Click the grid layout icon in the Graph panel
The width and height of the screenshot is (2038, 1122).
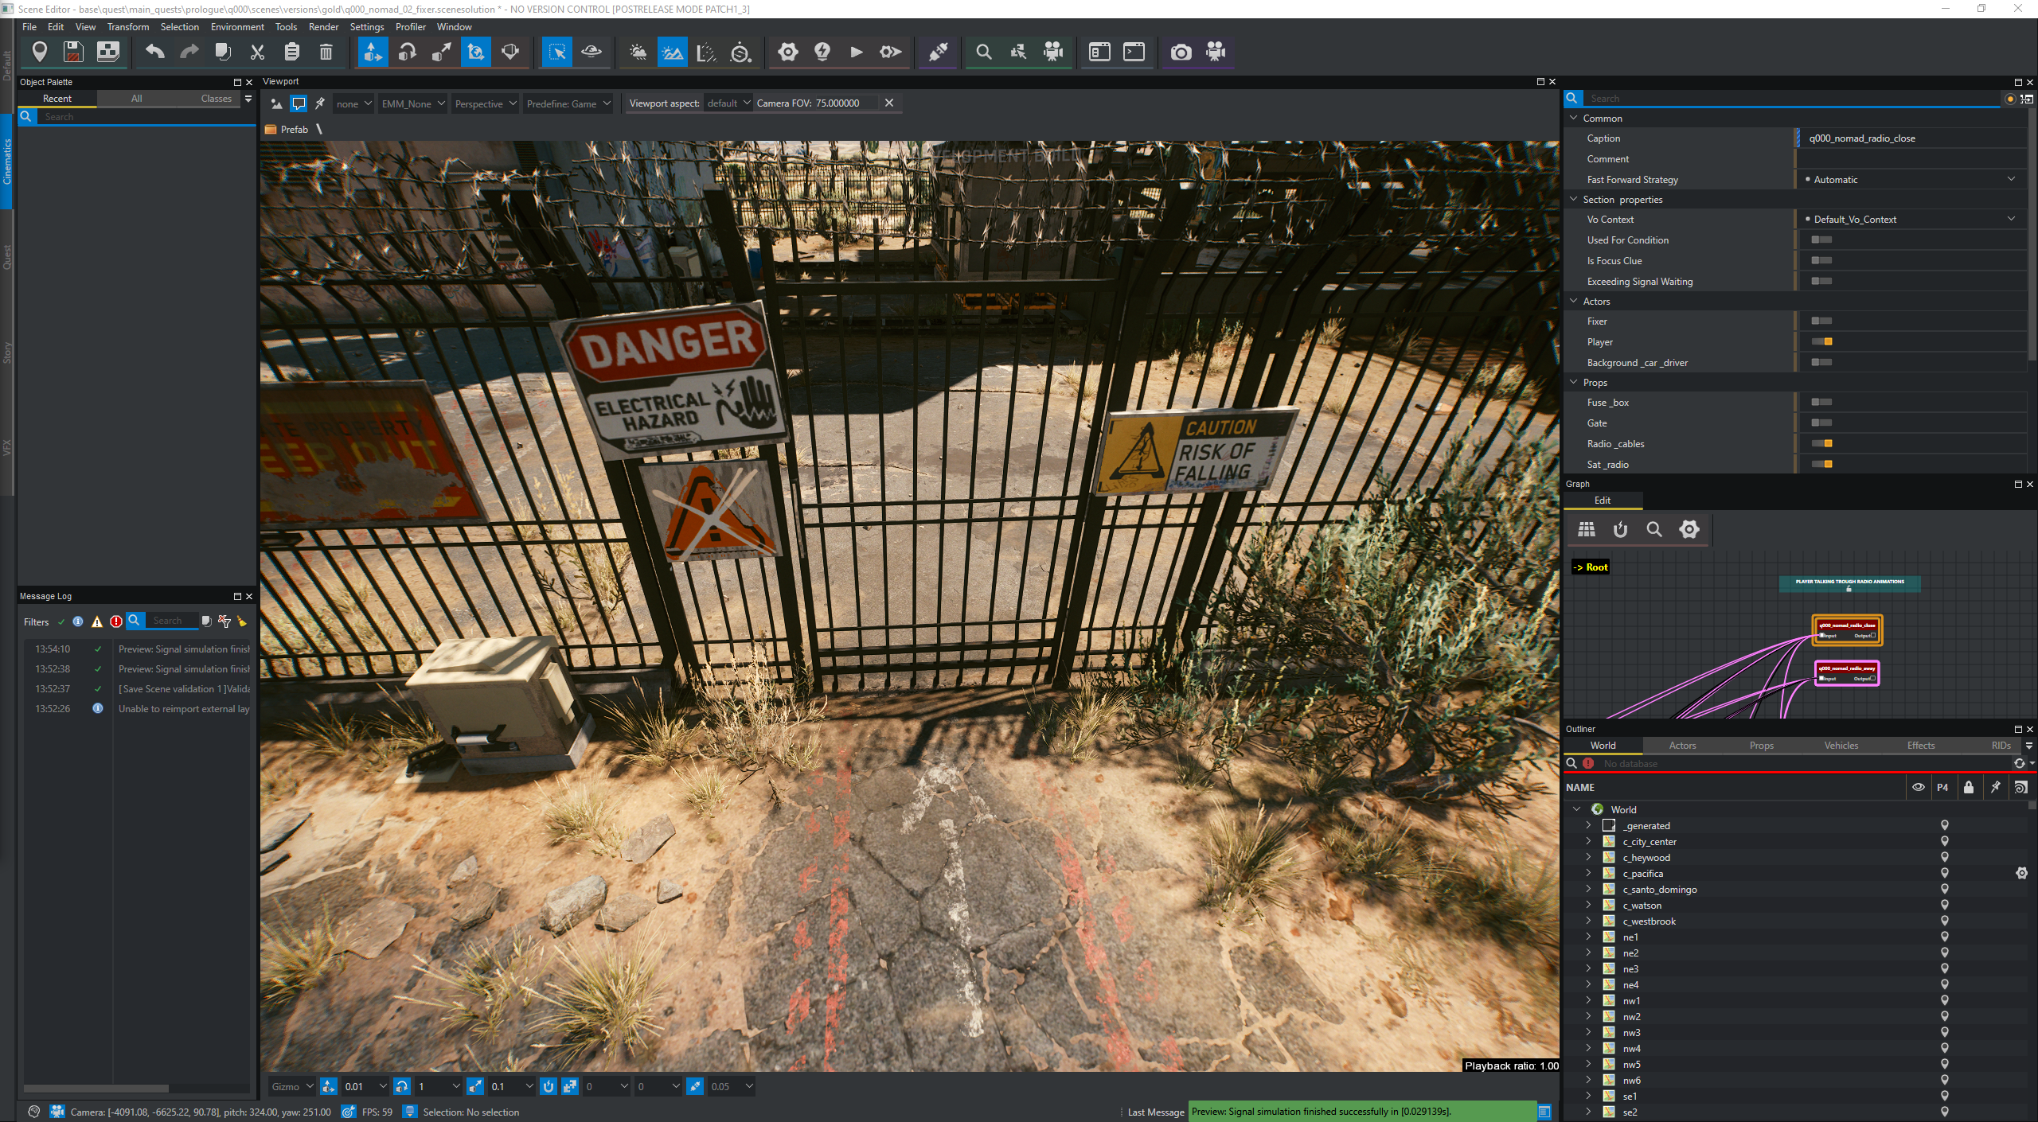[x=1587, y=529]
